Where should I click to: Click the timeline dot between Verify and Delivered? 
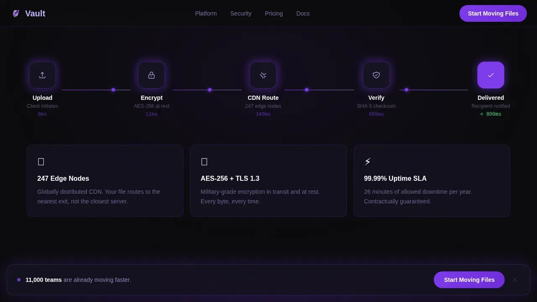point(407,90)
